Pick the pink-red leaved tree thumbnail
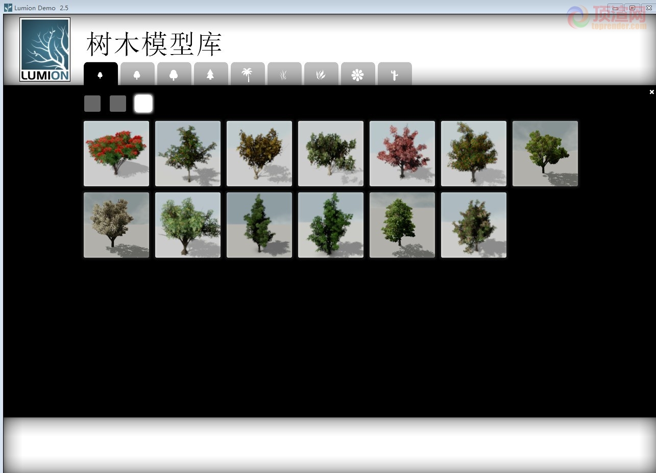The image size is (656, 473). 402,154
